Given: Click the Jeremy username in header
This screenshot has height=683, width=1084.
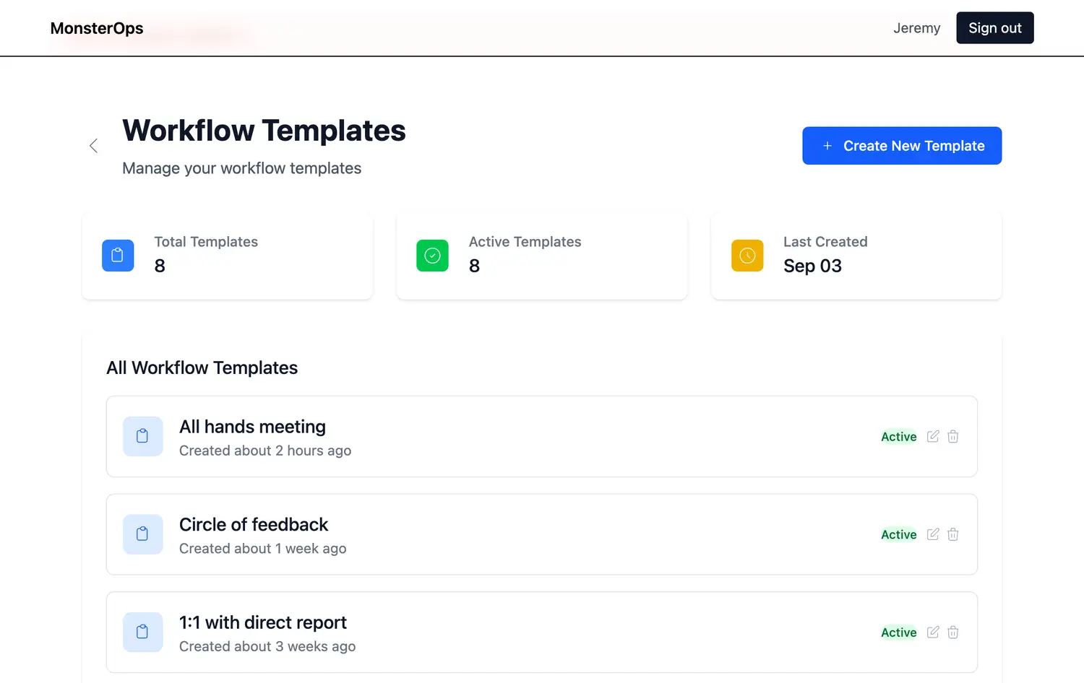Looking at the screenshot, I should 916,28.
